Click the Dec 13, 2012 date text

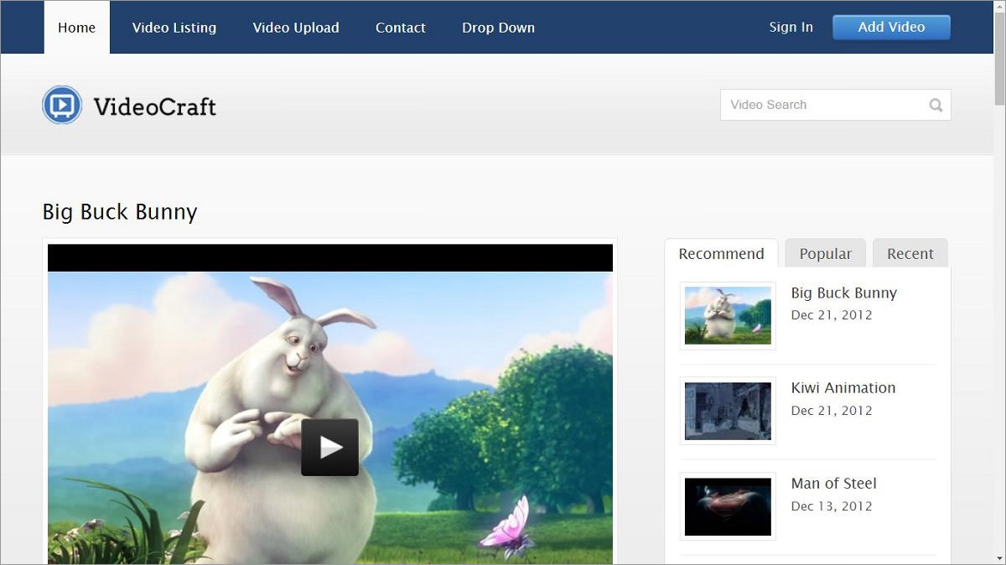tap(832, 505)
